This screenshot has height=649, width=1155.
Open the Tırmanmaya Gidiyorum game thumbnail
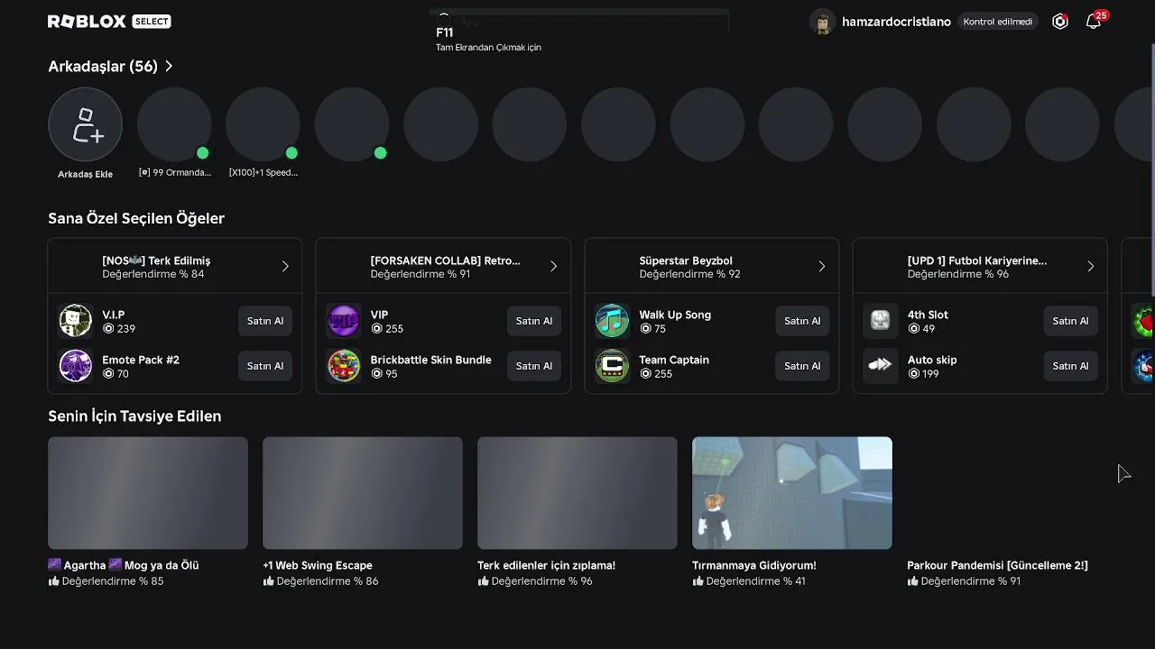tap(792, 493)
